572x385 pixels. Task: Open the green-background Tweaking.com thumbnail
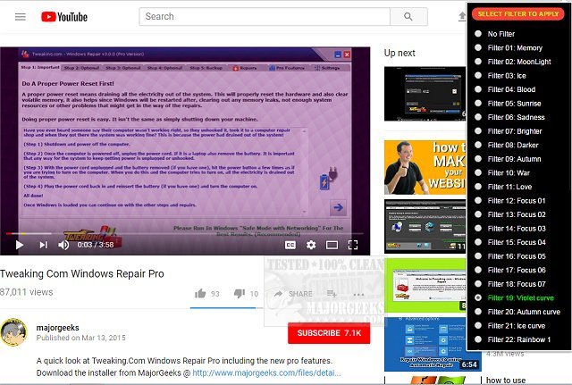click(425, 286)
